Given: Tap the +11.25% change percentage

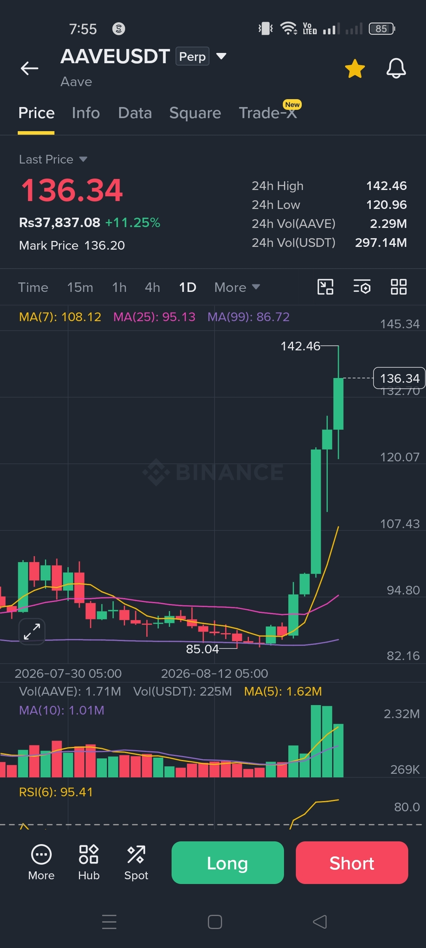Looking at the screenshot, I should click(133, 222).
